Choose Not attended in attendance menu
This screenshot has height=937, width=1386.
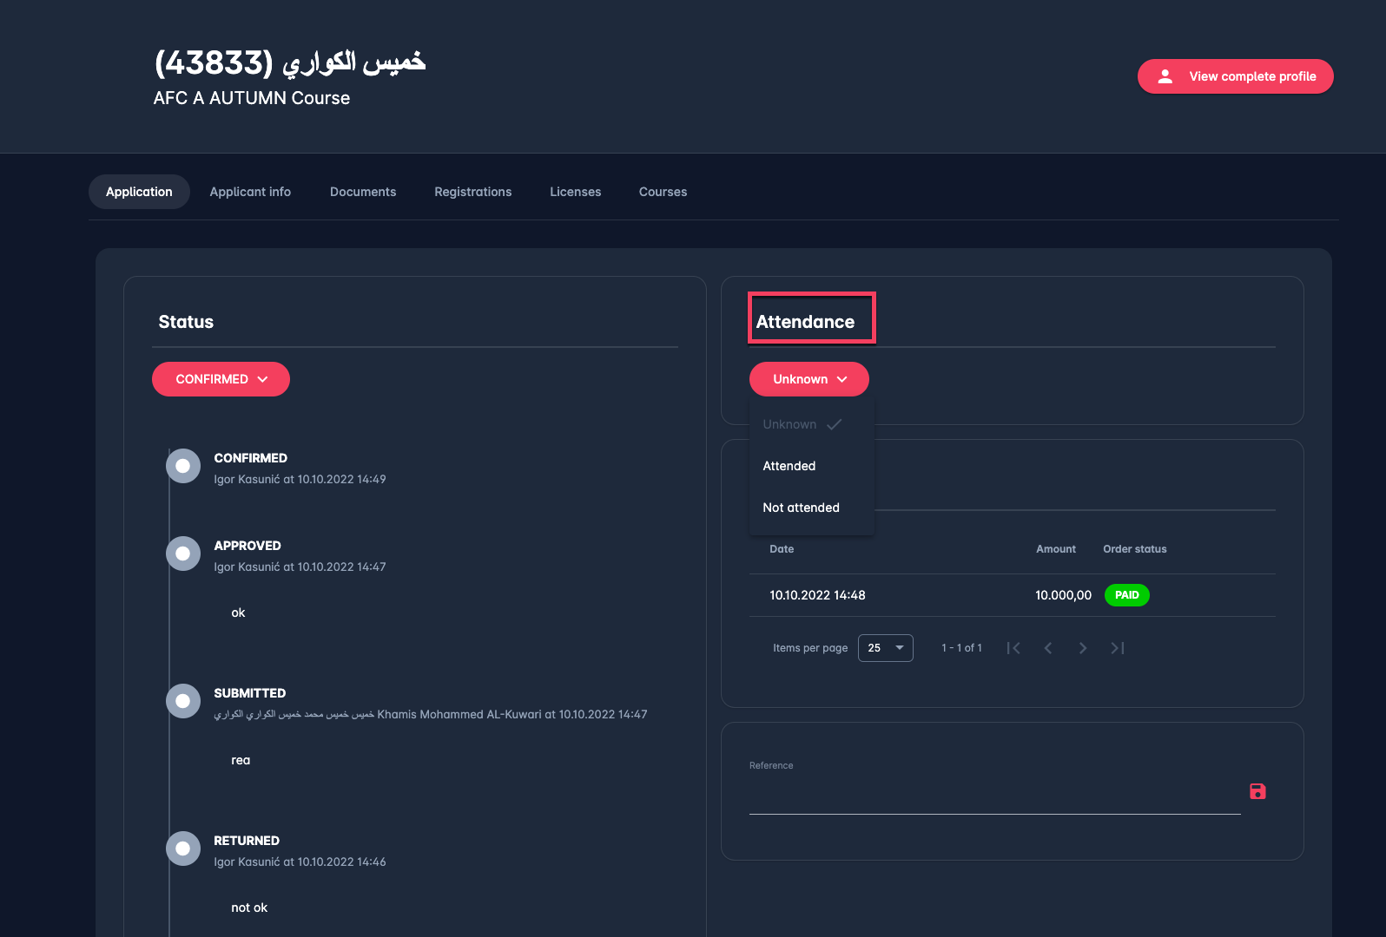(x=801, y=508)
